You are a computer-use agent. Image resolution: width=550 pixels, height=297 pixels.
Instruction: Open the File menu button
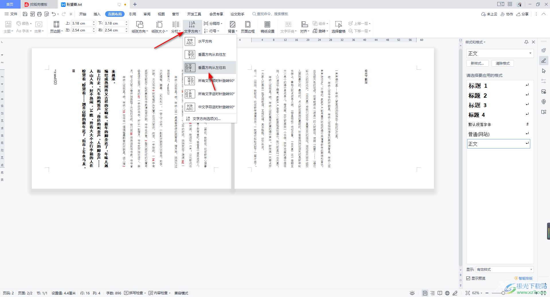click(11, 14)
